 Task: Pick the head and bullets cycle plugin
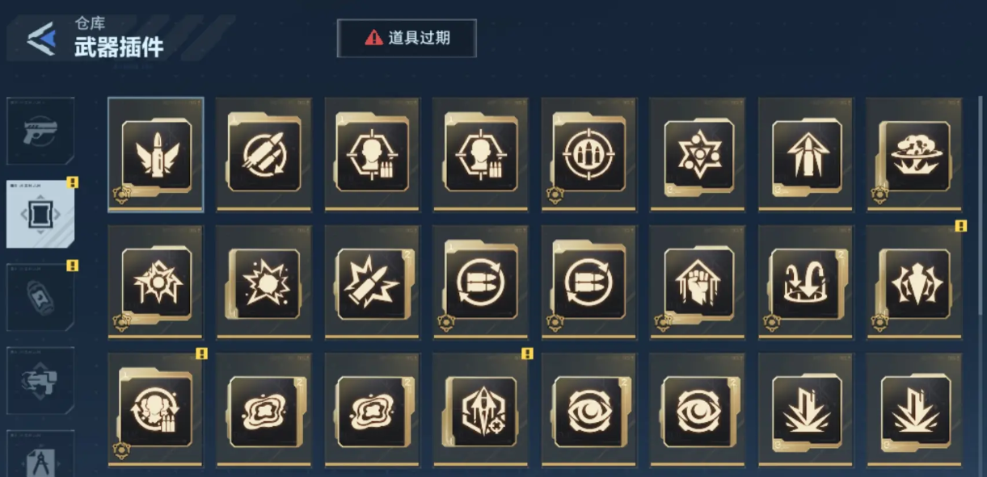click(156, 410)
